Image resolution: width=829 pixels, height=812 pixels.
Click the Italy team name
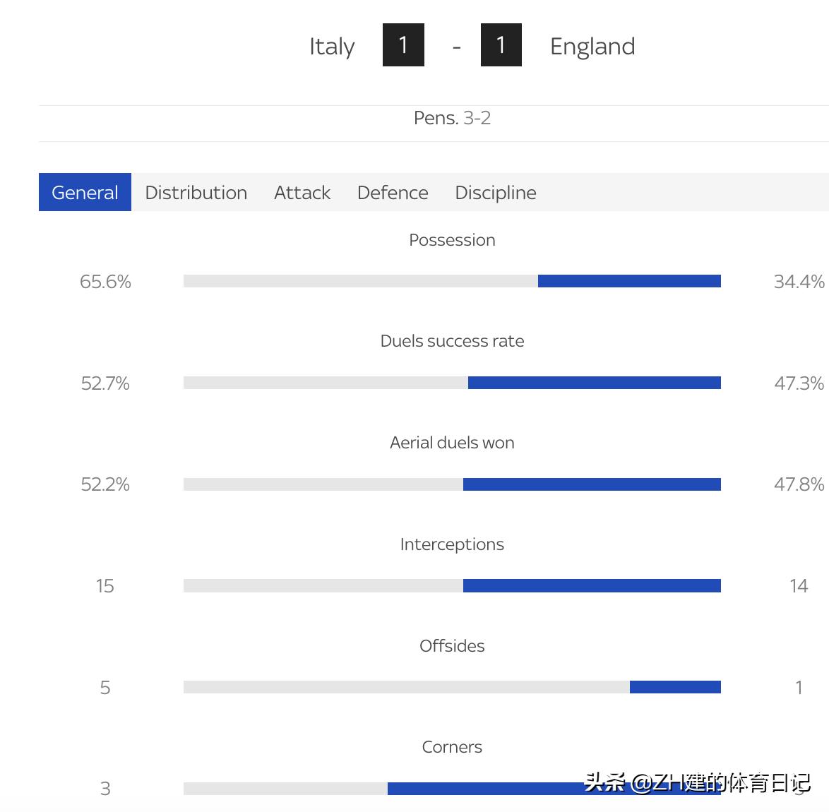coord(332,47)
